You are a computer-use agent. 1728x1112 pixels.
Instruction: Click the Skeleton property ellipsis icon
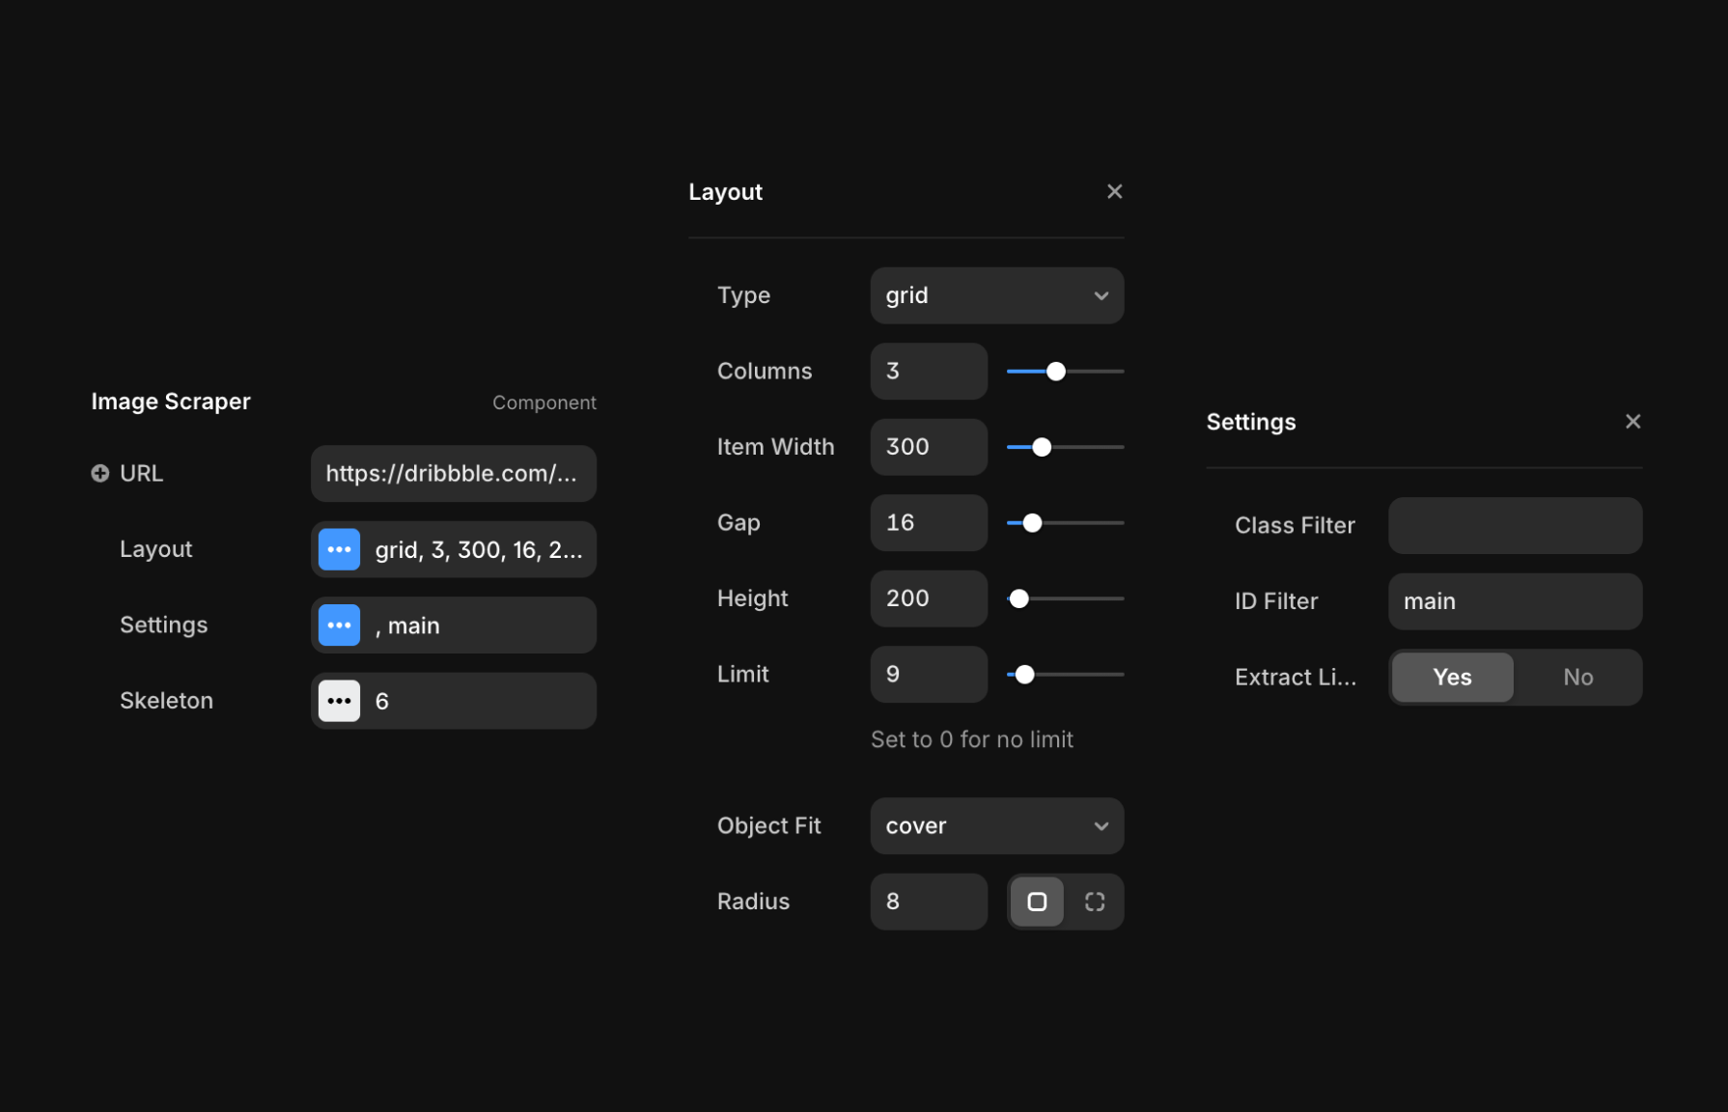click(x=339, y=701)
